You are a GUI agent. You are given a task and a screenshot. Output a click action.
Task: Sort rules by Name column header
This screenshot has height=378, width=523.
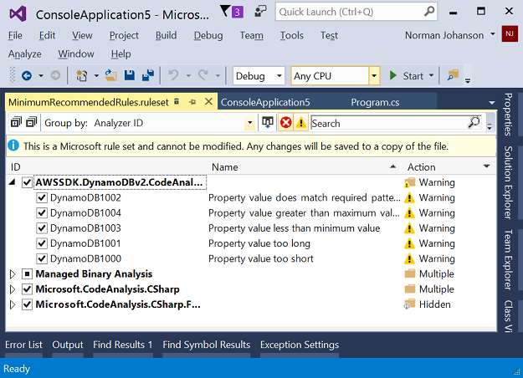225,167
